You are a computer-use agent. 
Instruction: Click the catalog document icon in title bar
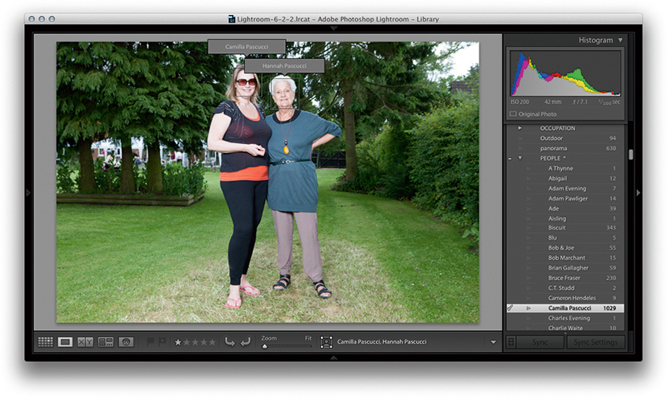232,18
